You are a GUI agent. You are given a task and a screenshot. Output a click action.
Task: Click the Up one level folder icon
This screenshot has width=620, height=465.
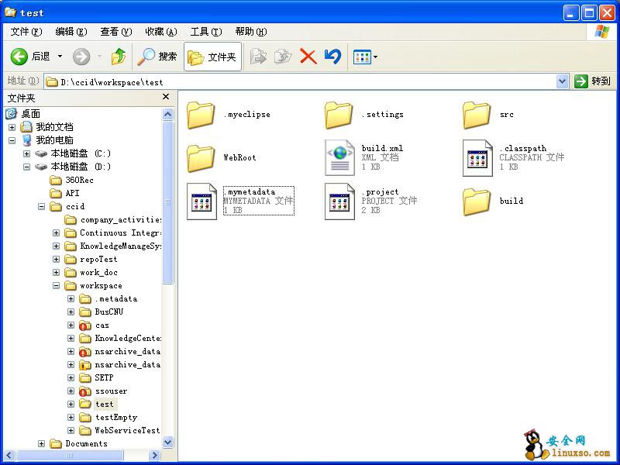pyautogui.click(x=119, y=57)
